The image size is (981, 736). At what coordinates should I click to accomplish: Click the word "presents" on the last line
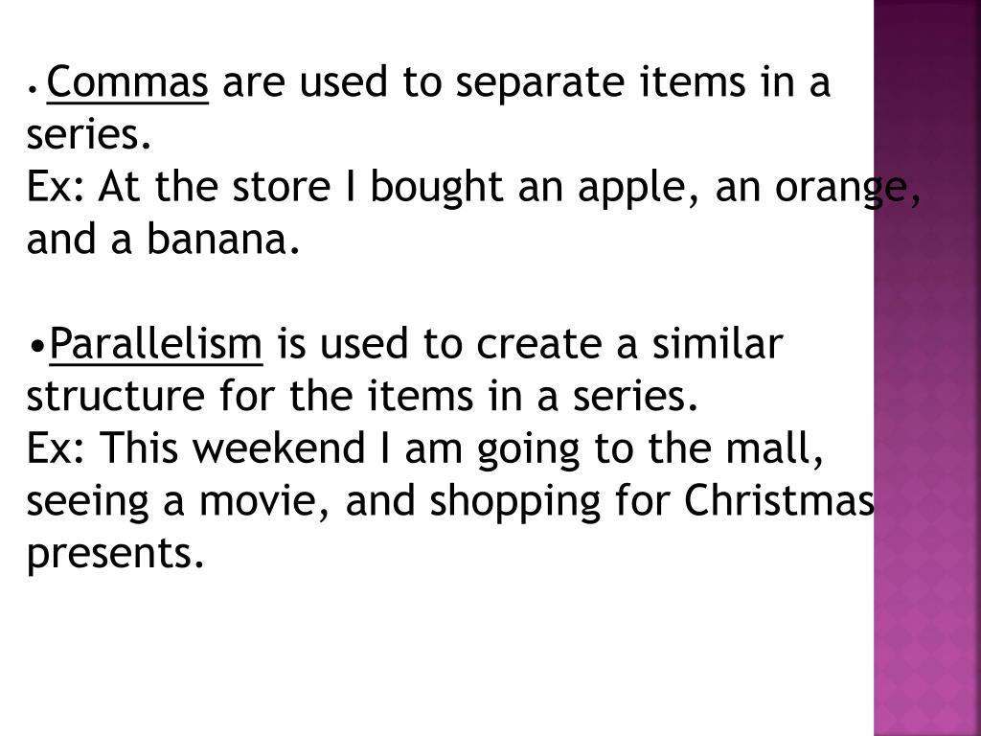click(x=115, y=554)
